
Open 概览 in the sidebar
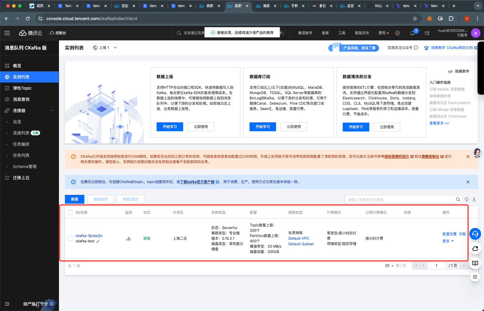(x=29, y=66)
